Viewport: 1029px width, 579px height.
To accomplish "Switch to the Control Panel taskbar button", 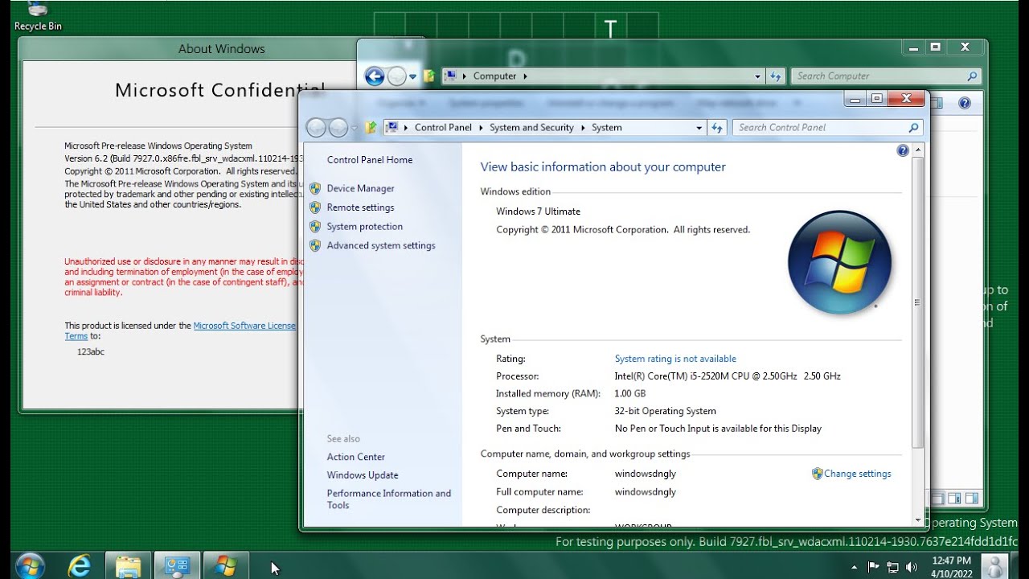I will tap(176, 566).
